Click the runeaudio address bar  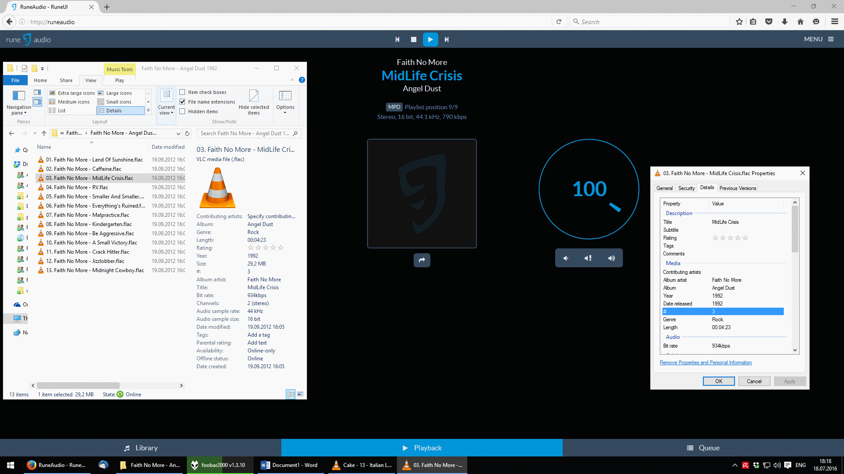click(290, 22)
